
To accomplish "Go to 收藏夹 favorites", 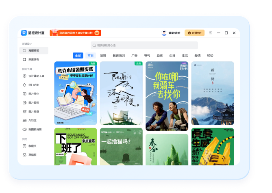I will coord(32,146).
